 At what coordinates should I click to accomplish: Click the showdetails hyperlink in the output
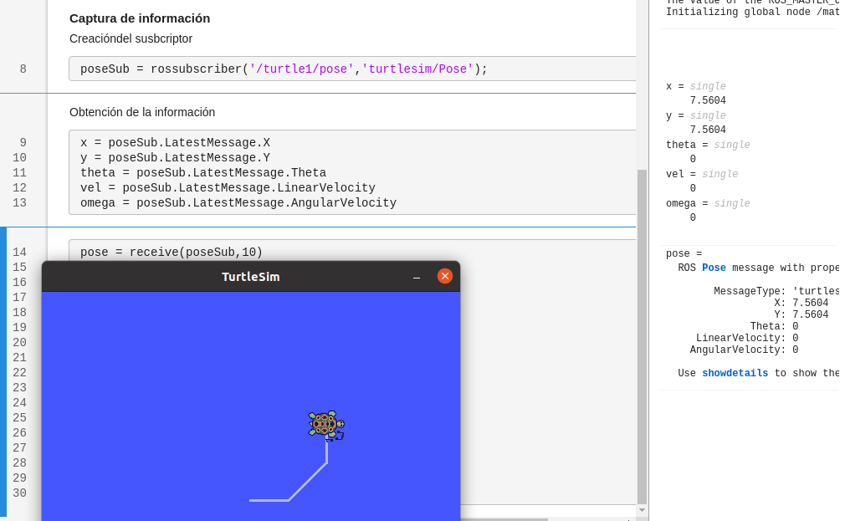click(x=735, y=373)
